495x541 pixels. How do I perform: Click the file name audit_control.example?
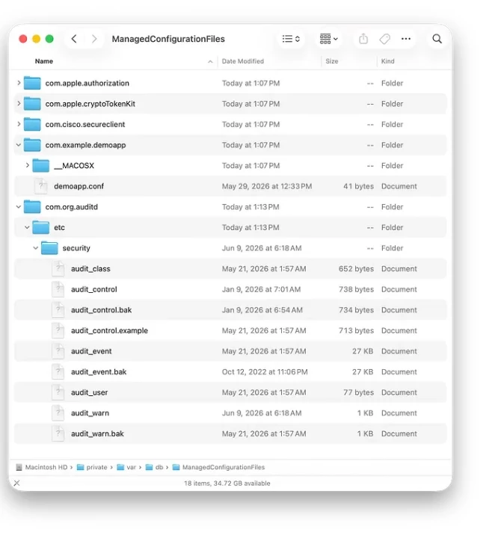(x=109, y=330)
